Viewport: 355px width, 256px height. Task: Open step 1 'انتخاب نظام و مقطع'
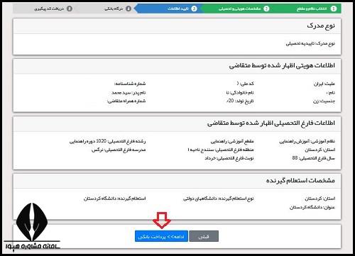316,9
